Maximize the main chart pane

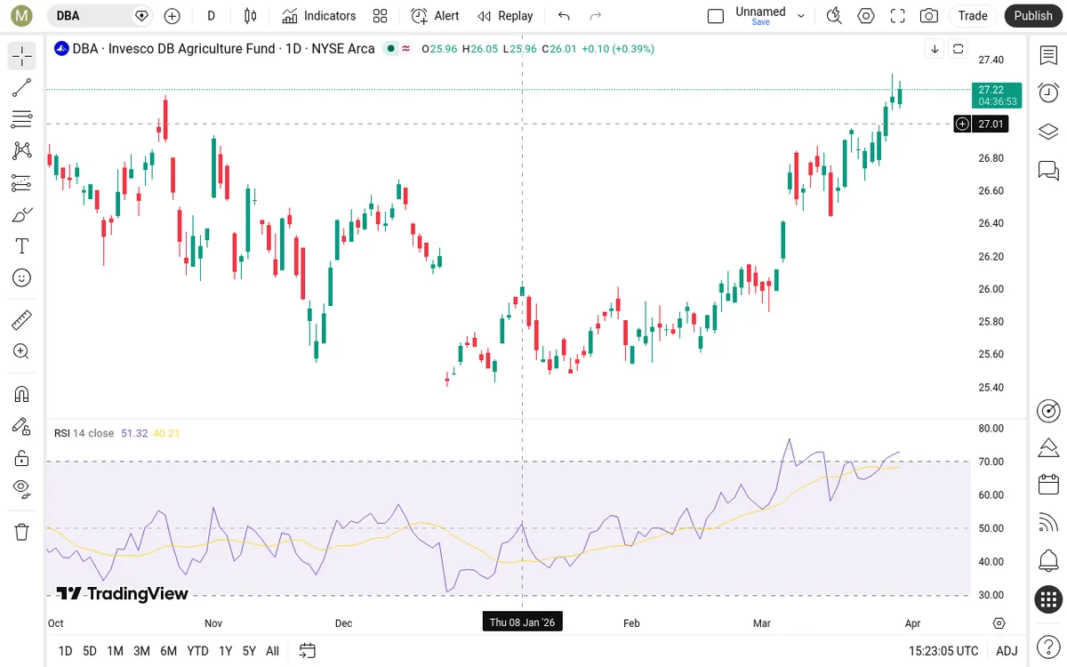click(958, 49)
